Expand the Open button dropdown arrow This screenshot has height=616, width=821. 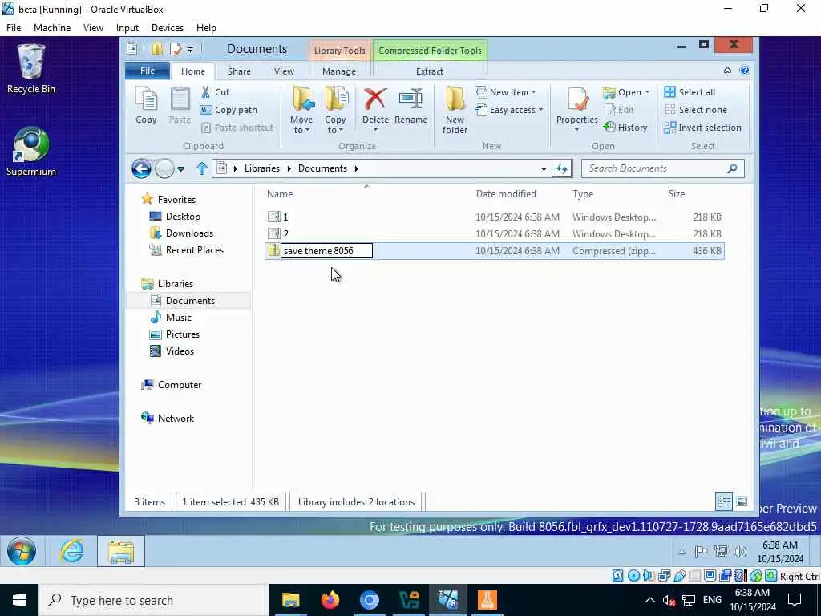tap(647, 92)
